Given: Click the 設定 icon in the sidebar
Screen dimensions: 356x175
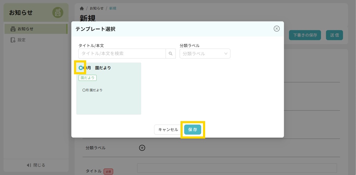Looking at the screenshot, I should [x=13, y=40].
